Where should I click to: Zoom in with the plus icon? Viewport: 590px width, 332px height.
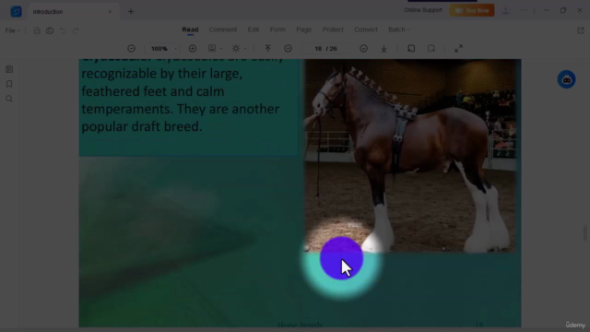coord(193,49)
